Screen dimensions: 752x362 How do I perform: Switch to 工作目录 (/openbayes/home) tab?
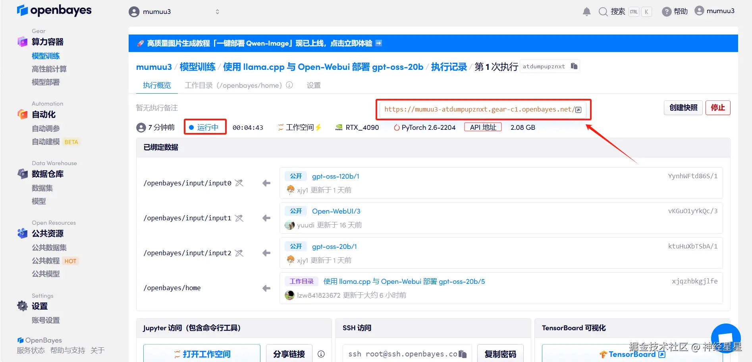click(x=233, y=85)
